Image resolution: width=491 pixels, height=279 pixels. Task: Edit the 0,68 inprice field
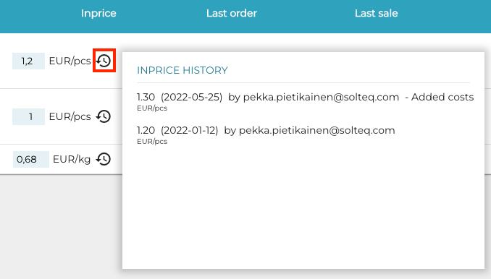click(x=31, y=159)
